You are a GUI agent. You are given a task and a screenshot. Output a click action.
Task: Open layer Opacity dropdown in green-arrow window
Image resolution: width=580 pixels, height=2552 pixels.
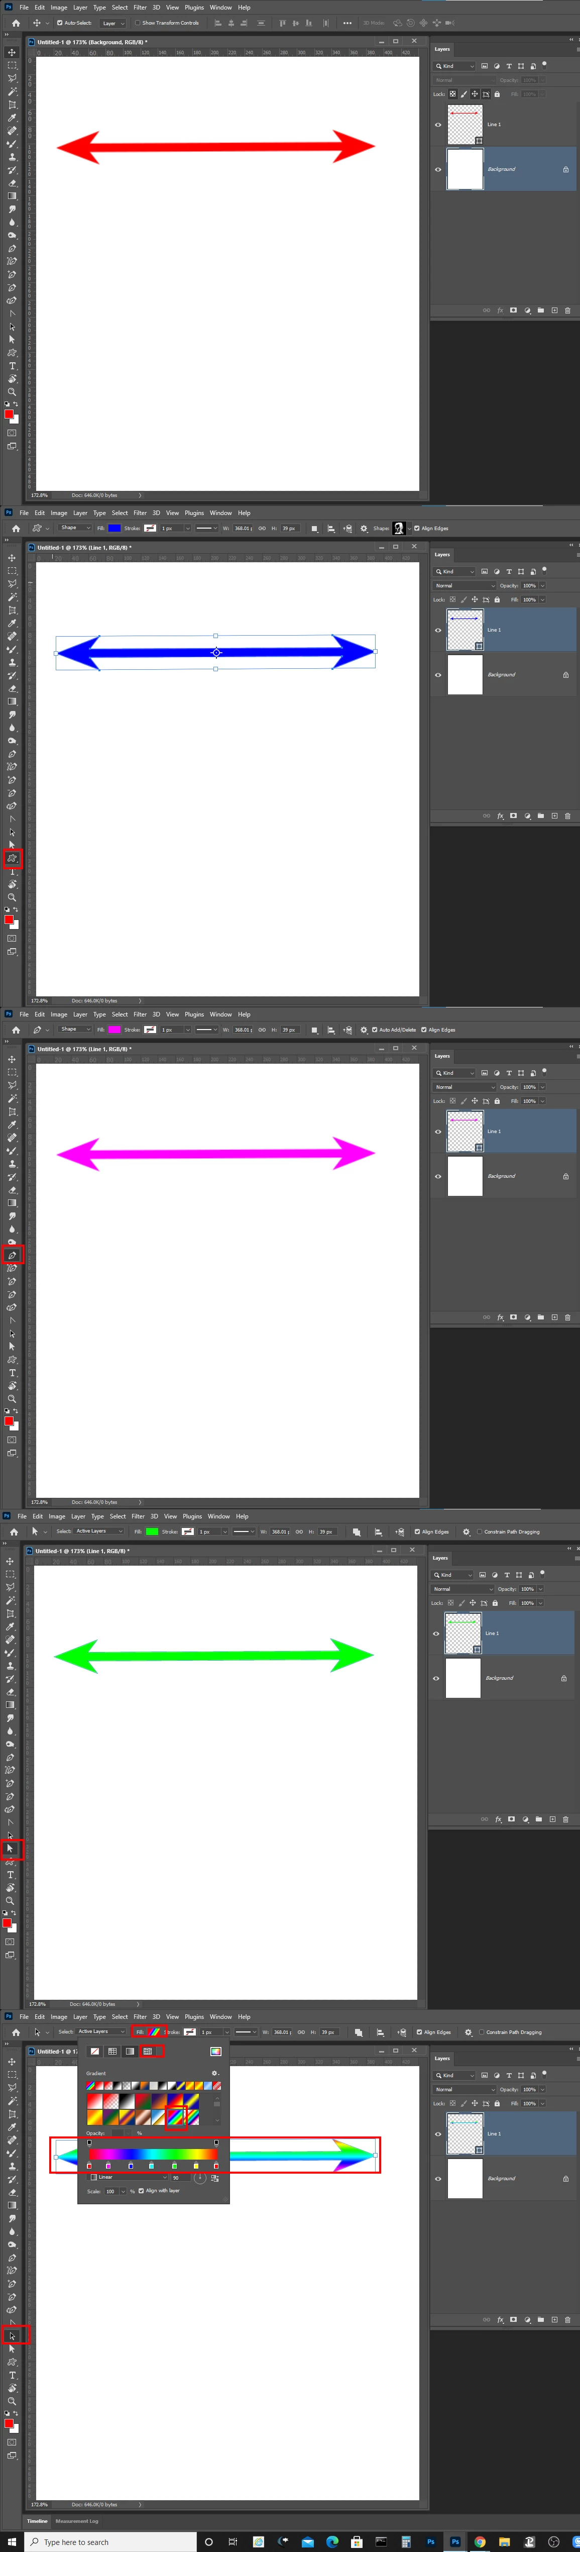[540, 1589]
